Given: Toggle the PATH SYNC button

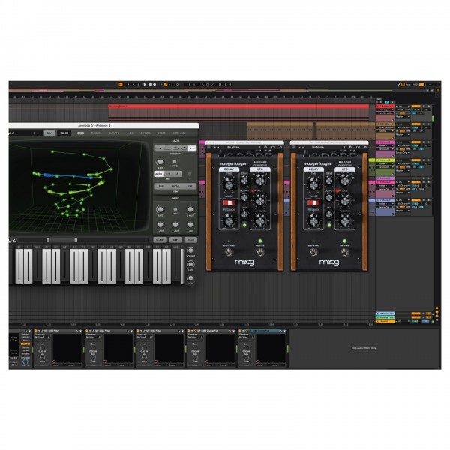Looking at the screenshot, I should pyautogui.click(x=175, y=162).
